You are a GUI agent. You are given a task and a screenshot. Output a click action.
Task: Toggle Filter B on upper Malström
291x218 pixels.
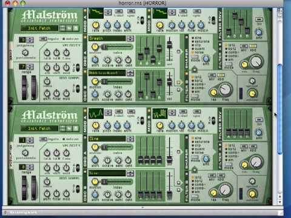click(187, 74)
